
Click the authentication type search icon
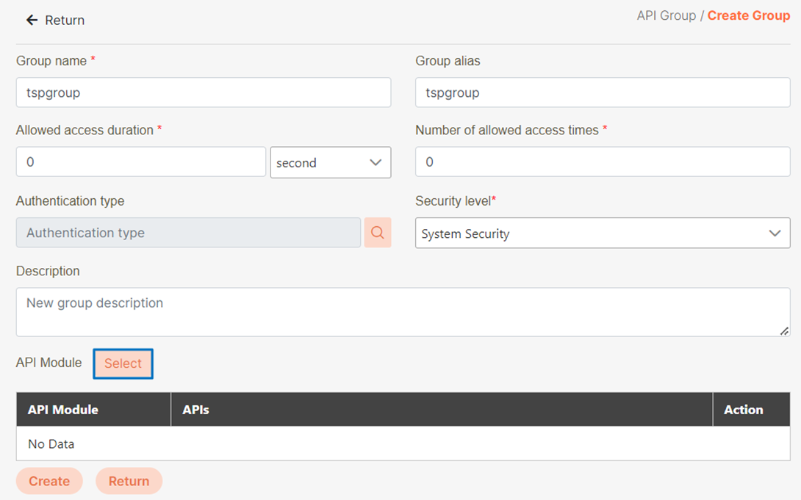point(378,233)
